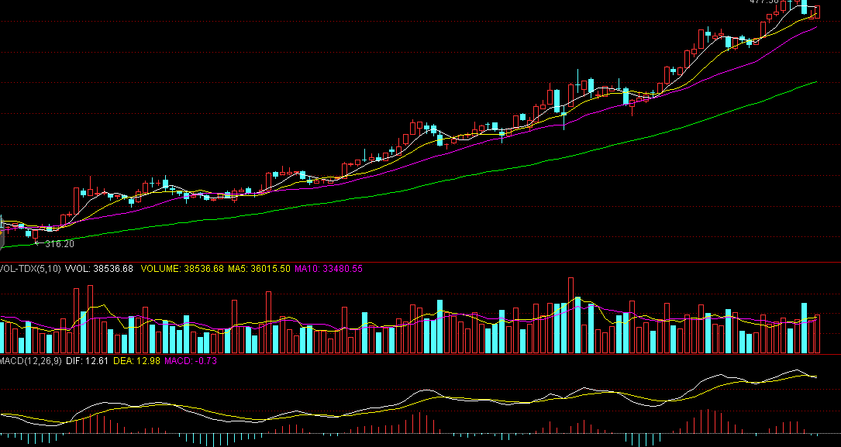Select the volume MA5: 36015.50 label
Screen dimensions: 841x447
click(x=259, y=269)
